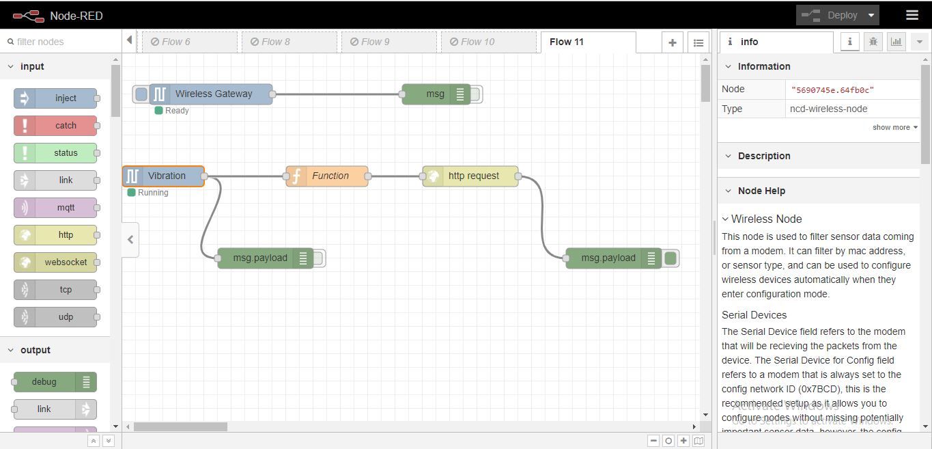The width and height of the screenshot is (932, 449).
Task: Open the Node-RED hamburger main menu
Action: tap(912, 15)
